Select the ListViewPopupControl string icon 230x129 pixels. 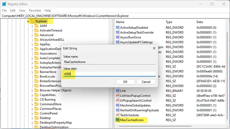point(118,96)
